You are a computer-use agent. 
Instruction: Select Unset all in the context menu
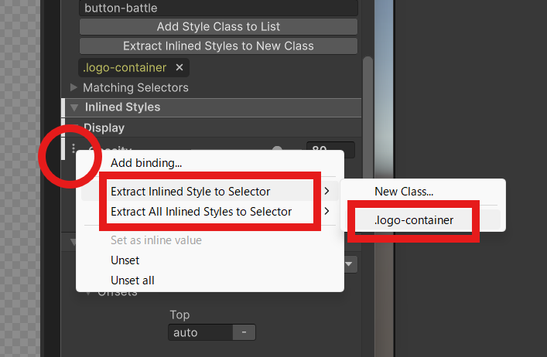[x=132, y=280]
